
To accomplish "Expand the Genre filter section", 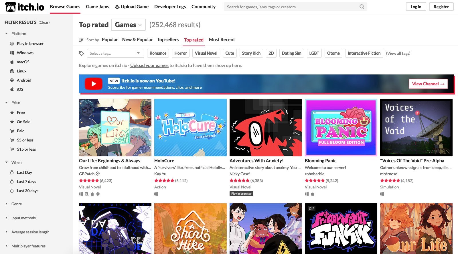I will [17, 204].
